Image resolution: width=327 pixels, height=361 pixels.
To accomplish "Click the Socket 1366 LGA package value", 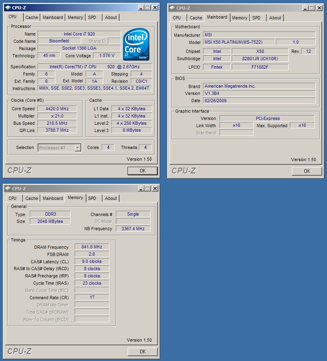I will (x=79, y=48).
